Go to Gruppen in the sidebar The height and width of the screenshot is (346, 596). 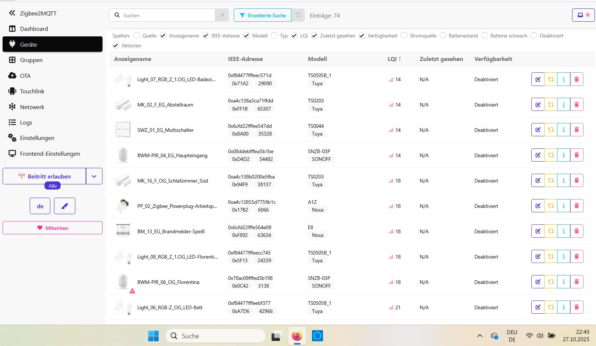[53, 60]
